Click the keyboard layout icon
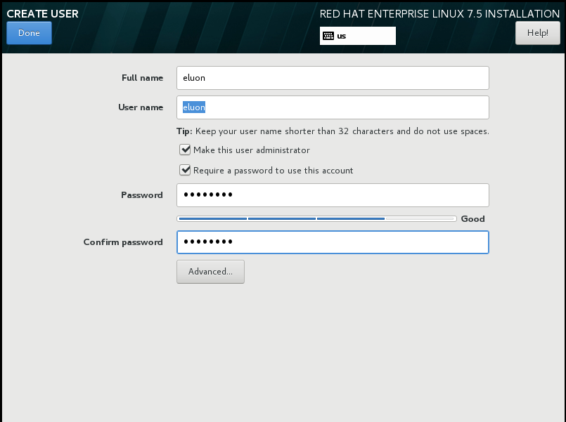The image size is (566, 422). (328, 36)
